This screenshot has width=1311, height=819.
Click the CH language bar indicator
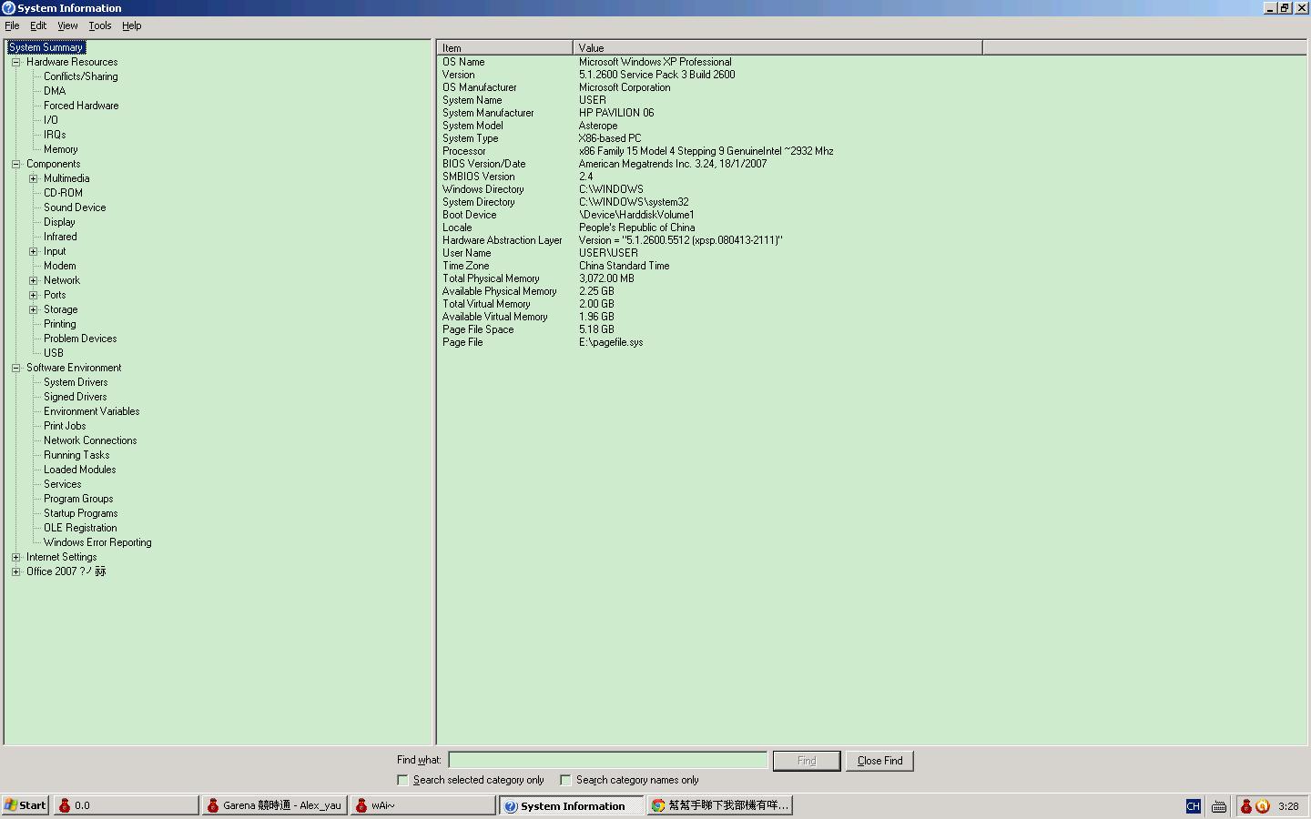pos(1194,806)
